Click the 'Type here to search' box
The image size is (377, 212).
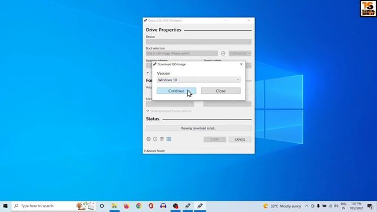click(x=54, y=206)
